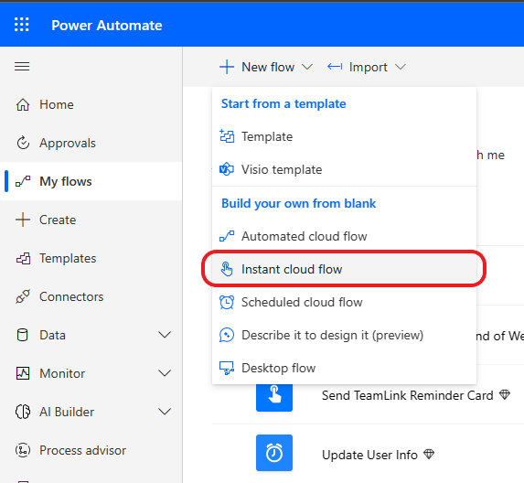Expand the AI Builder chevron

pos(165,412)
